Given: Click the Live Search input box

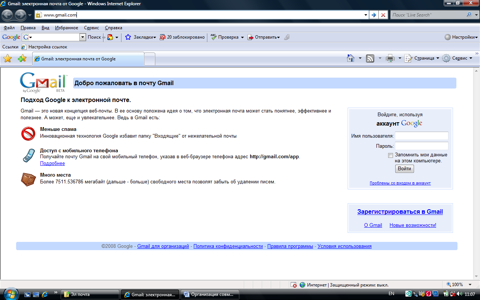Looking at the screenshot, I should coord(427,15).
